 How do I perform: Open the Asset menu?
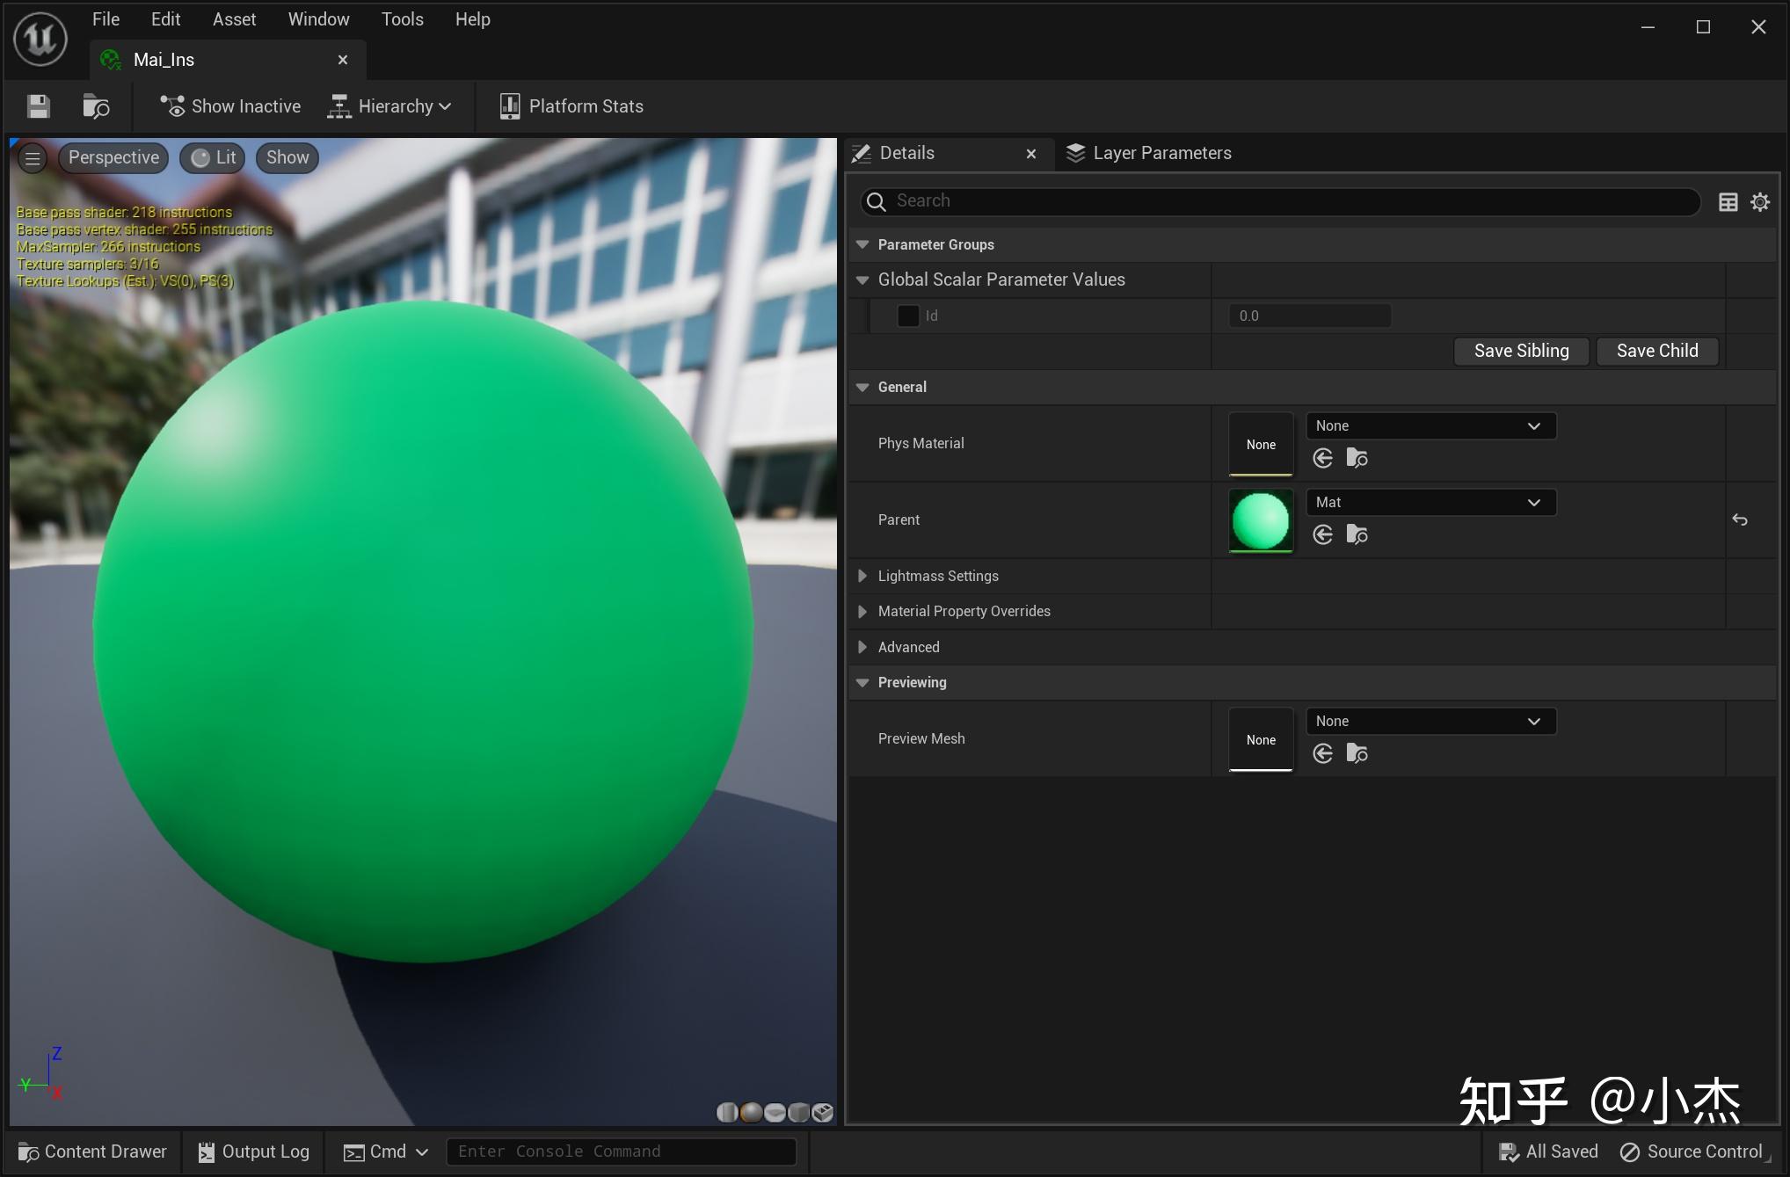coord(234,19)
